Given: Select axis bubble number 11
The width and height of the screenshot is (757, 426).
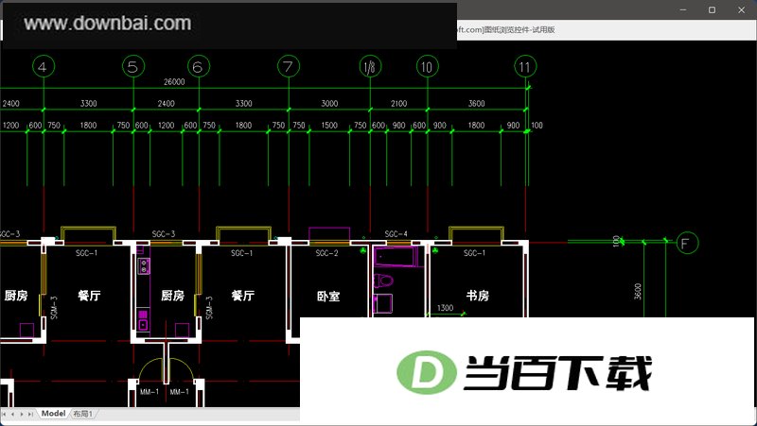Looking at the screenshot, I should (x=525, y=66).
